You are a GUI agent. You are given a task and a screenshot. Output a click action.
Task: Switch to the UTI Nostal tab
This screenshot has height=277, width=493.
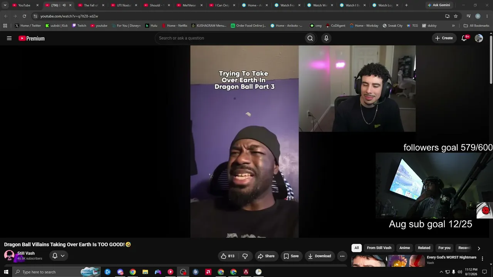pos(124,5)
